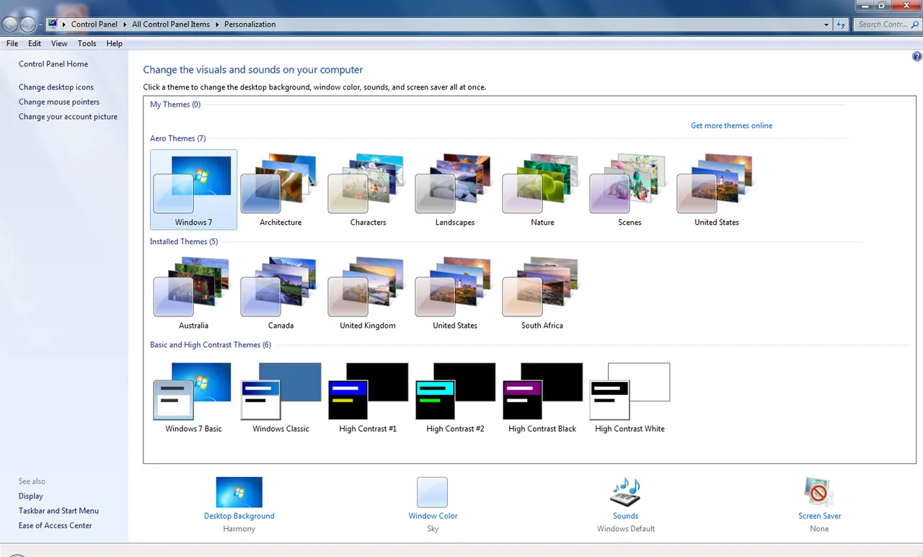This screenshot has height=557, width=923.
Task: Click the Personalization breadcrumb segment
Action: pos(249,24)
